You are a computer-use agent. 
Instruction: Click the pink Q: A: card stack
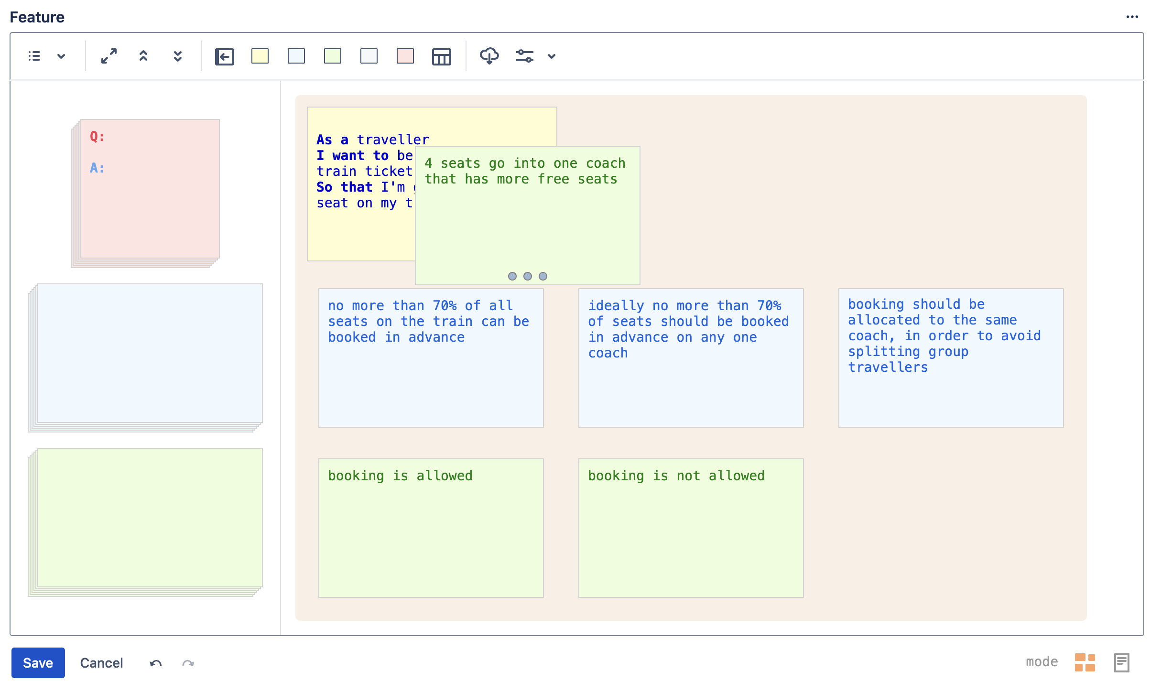pos(146,193)
